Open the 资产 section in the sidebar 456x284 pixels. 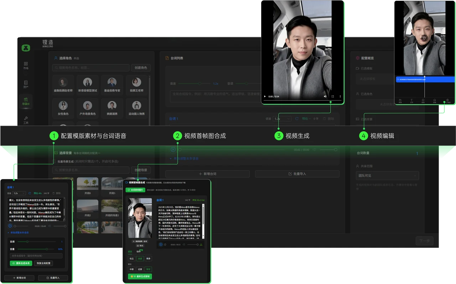click(x=26, y=84)
